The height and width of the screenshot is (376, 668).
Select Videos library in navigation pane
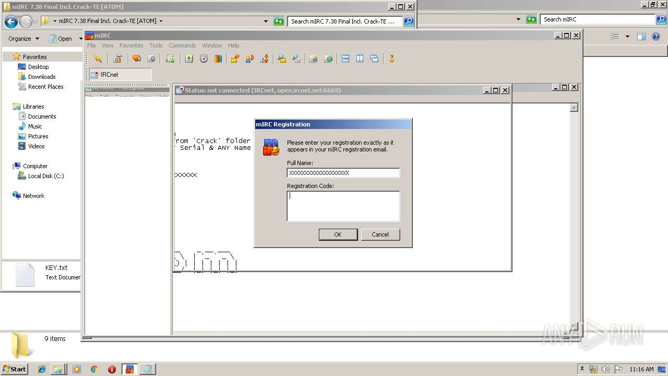[36, 146]
